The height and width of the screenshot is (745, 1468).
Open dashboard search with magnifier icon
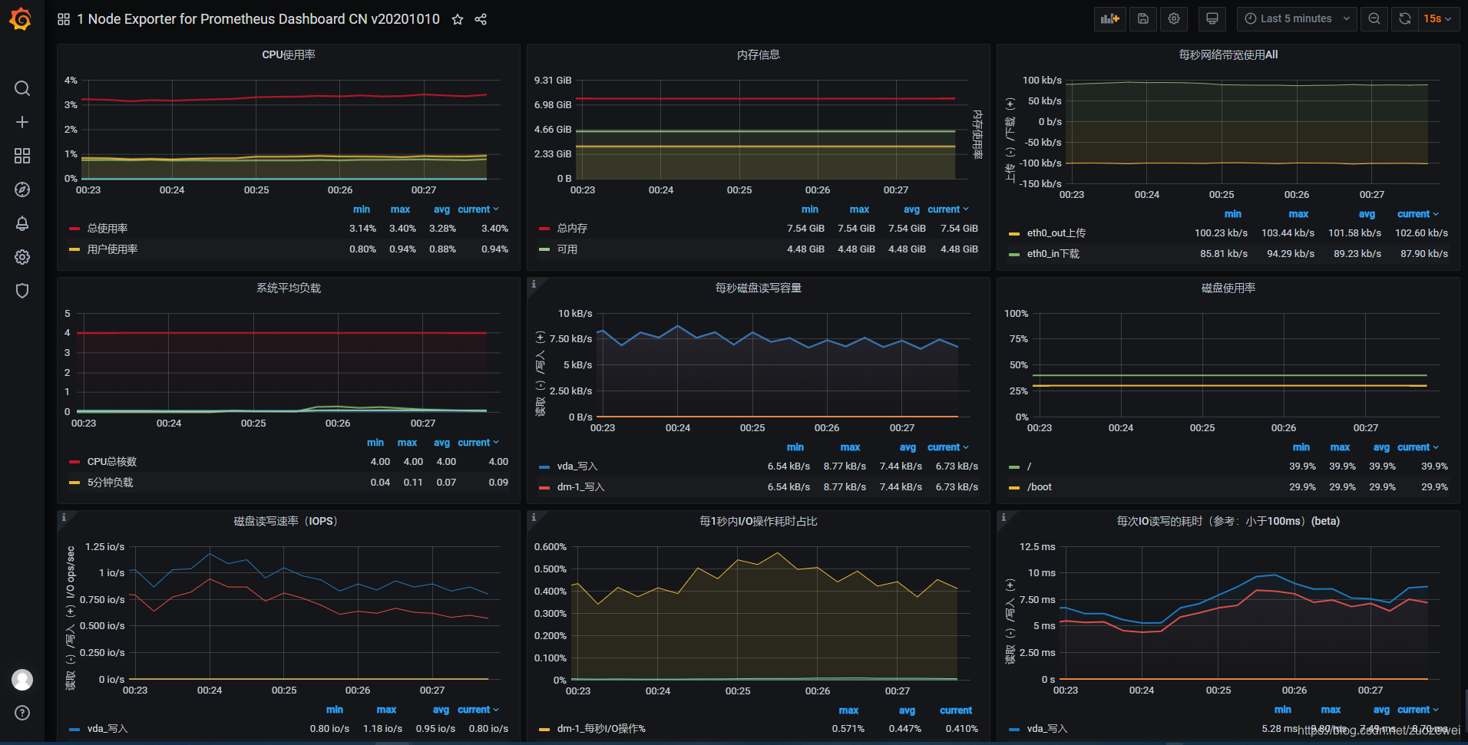(22, 88)
